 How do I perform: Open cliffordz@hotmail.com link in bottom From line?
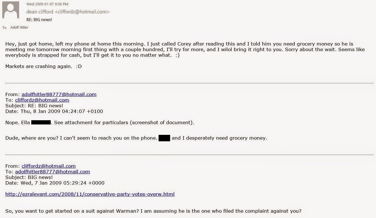pos(48,166)
